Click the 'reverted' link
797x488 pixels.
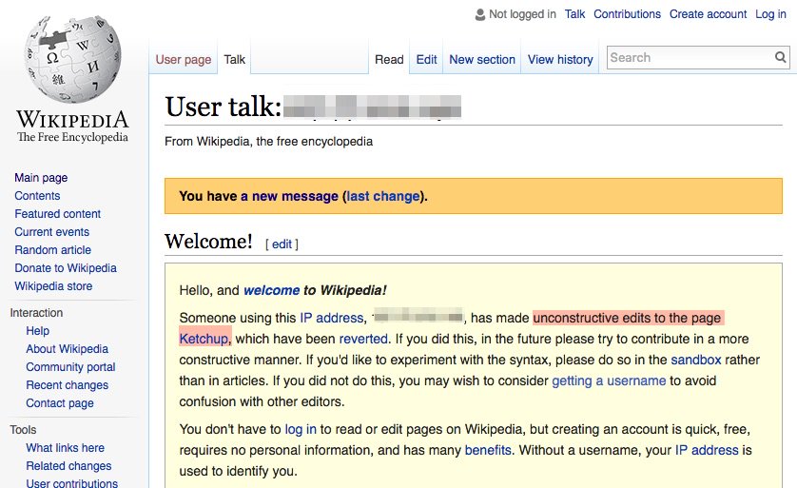(x=363, y=339)
